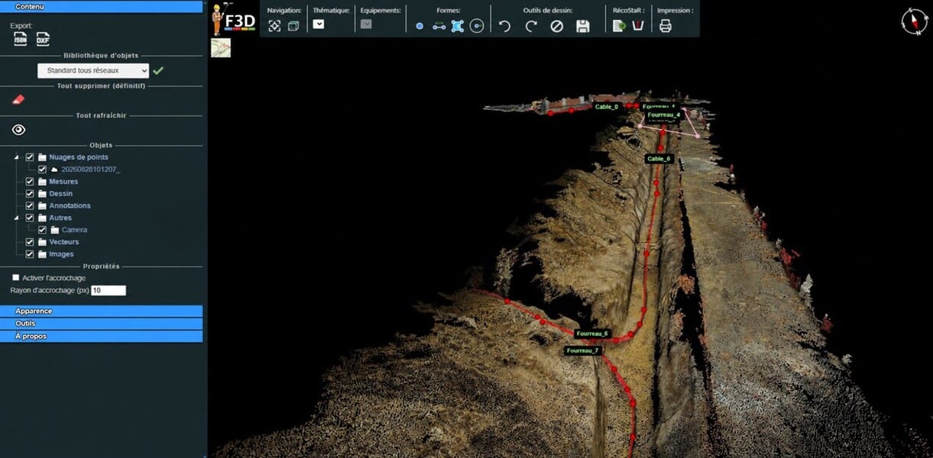Uncheck the Vecteurs checkbox
Image resolution: width=933 pixels, height=458 pixels.
(30, 242)
